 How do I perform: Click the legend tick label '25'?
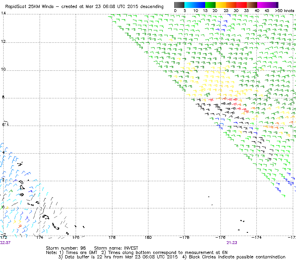(226, 11)
